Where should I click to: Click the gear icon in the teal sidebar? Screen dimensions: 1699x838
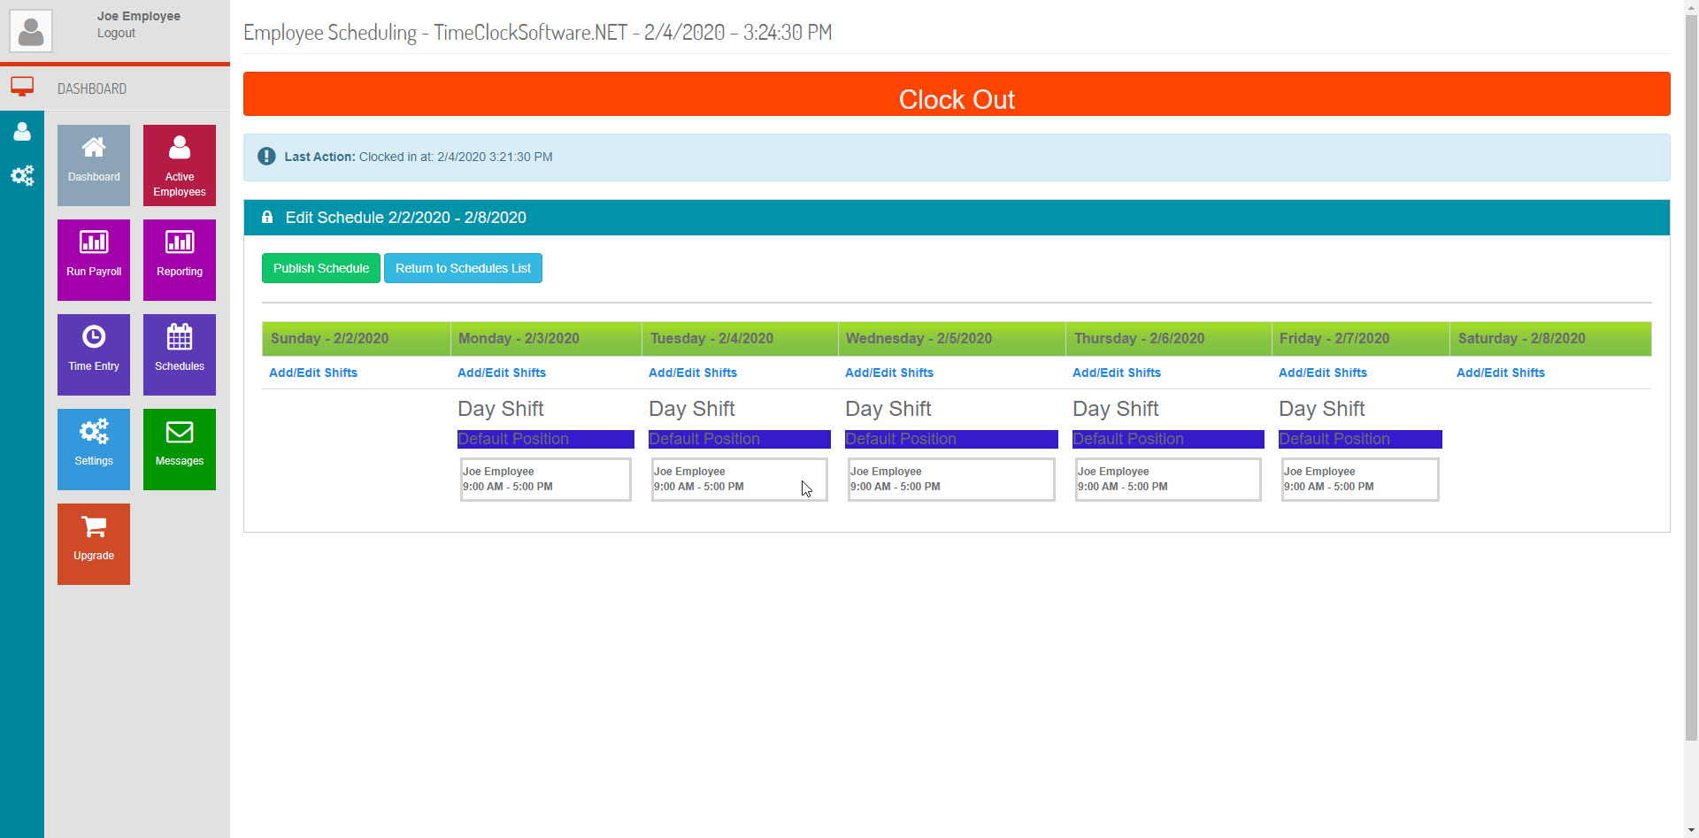[22, 176]
